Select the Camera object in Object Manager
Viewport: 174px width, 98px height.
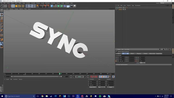pyautogui.click(x=120, y=10)
